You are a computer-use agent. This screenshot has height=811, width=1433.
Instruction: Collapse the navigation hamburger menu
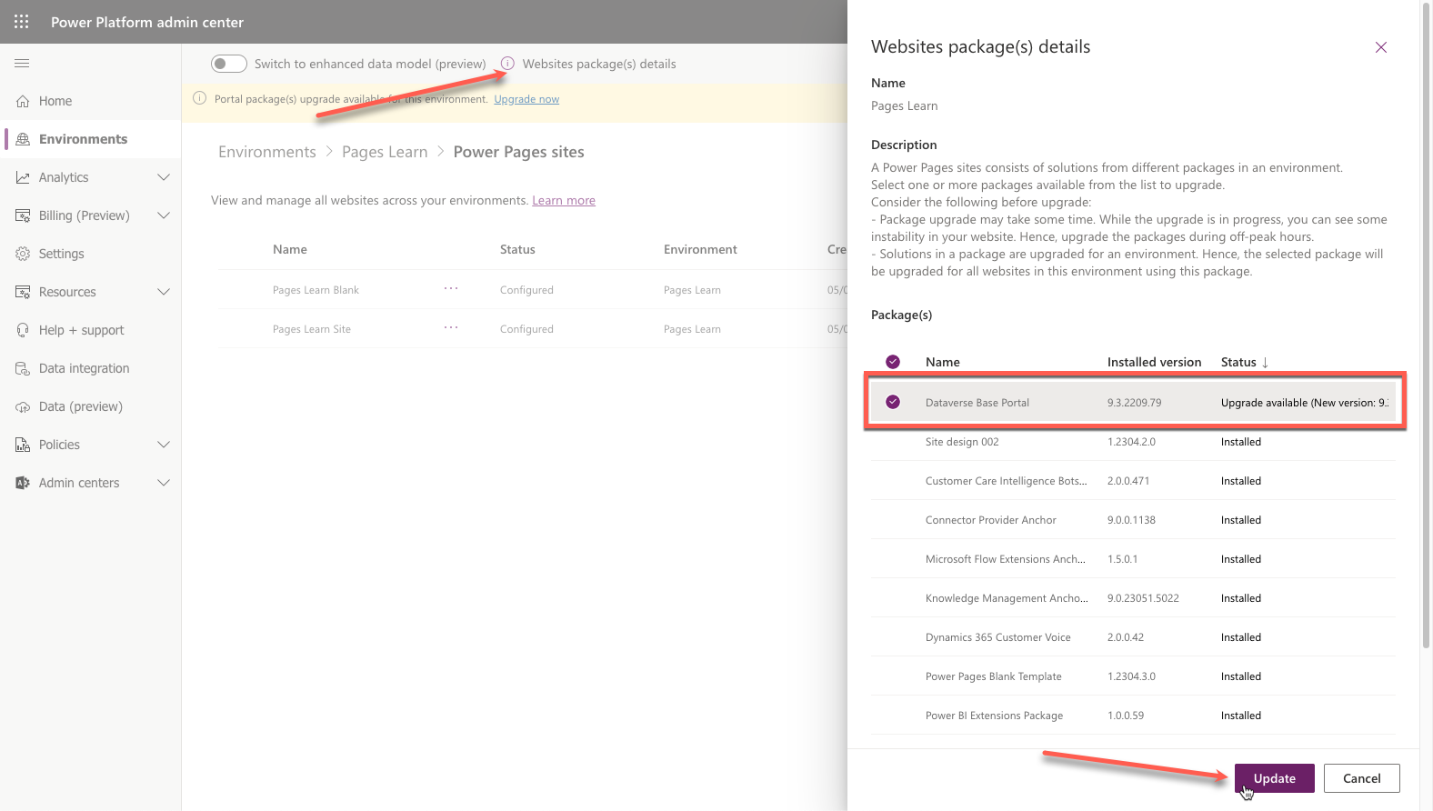tap(22, 64)
